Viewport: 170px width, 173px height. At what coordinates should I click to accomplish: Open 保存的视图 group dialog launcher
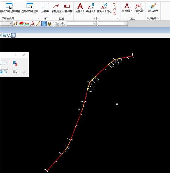38,19
